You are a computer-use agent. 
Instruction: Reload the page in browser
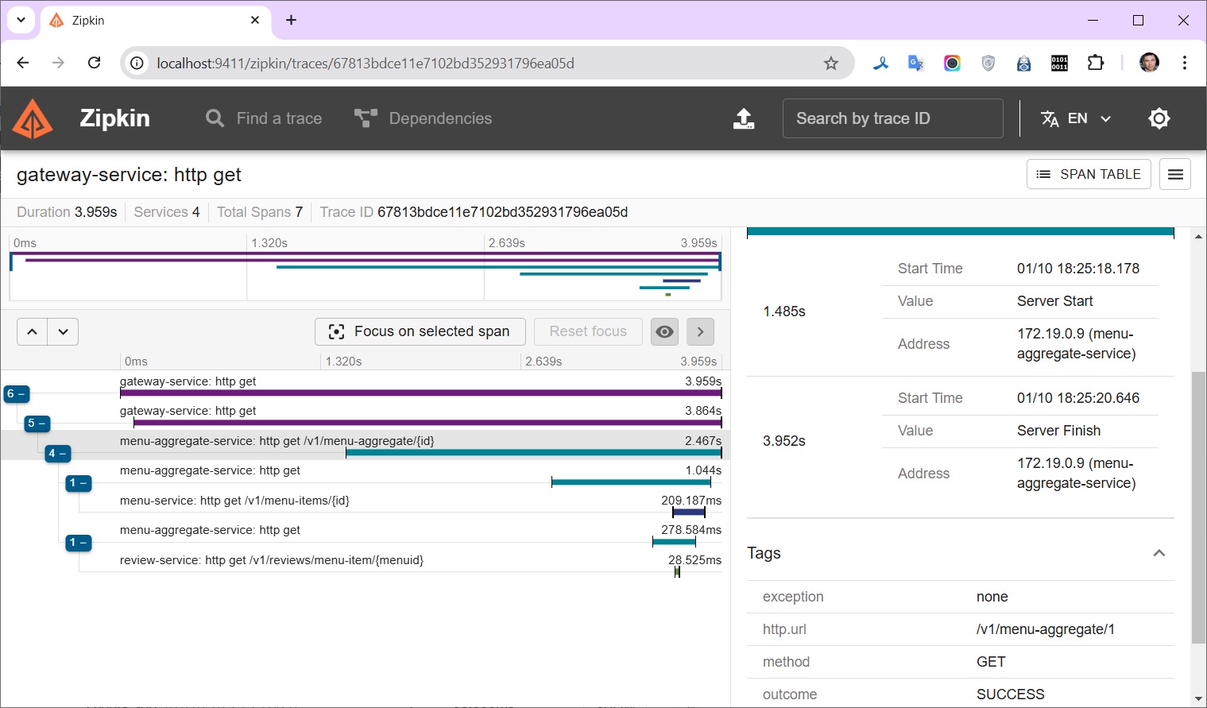94,63
